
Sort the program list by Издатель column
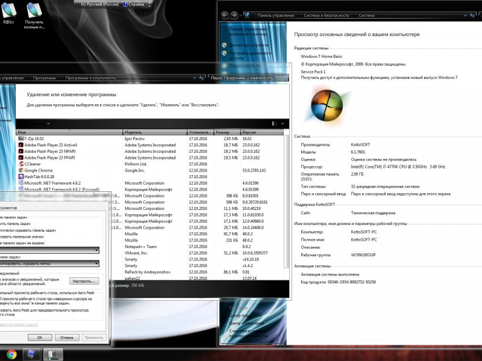pos(155,132)
